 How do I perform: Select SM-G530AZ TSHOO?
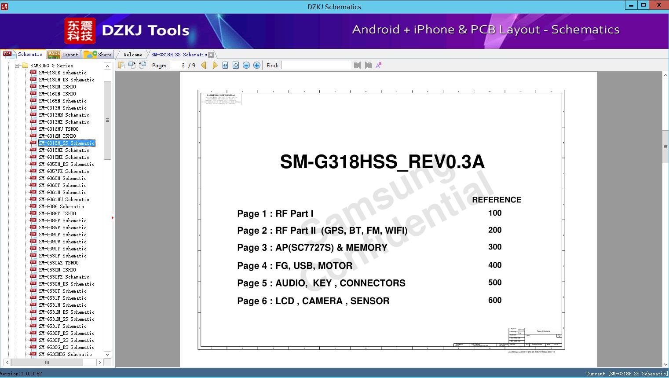(x=58, y=263)
